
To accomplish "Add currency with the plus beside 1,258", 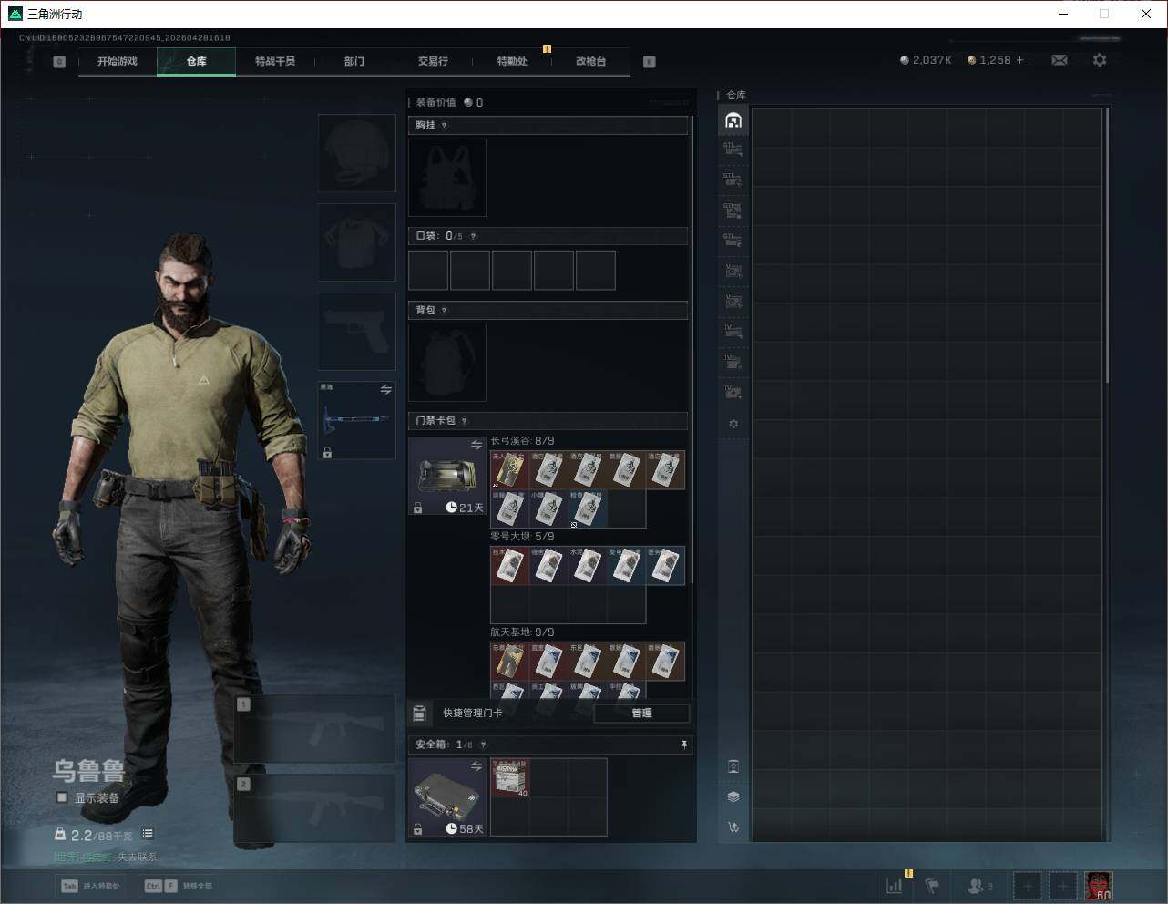I will coord(1019,60).
